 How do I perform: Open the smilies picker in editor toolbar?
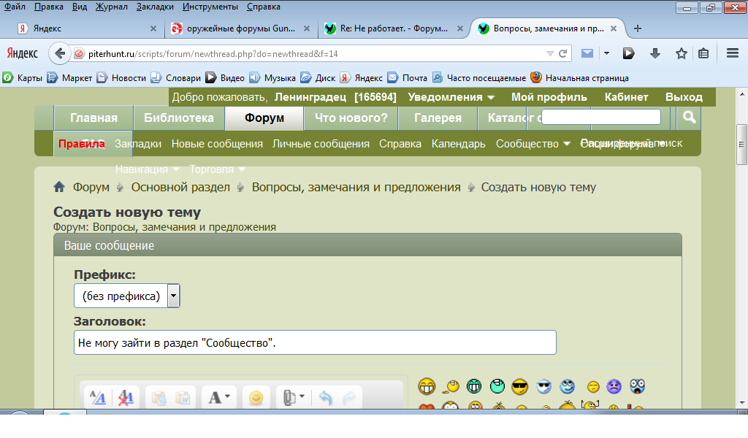pos(256,398)
